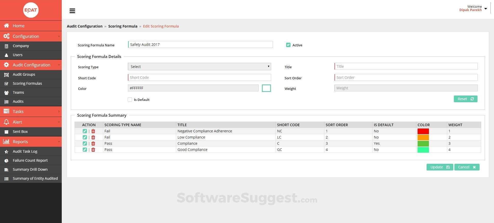Delete the Compliance (C) row
The height and width of the screenshot is (223, 494).
[x=93, y=143]
